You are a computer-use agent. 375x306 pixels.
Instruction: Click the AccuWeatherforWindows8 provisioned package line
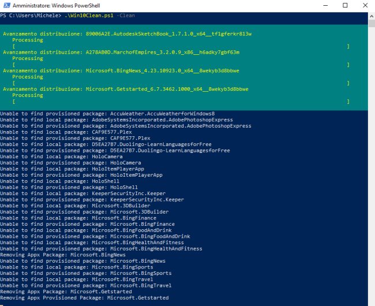(x=107, y=114)
